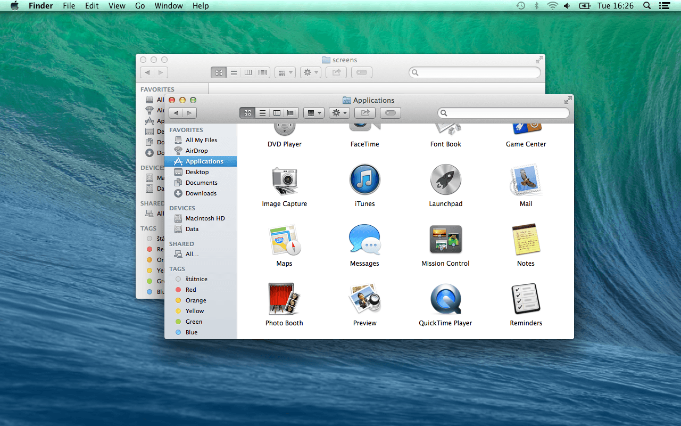Launch iTunes from Applications

click(365, 179)
